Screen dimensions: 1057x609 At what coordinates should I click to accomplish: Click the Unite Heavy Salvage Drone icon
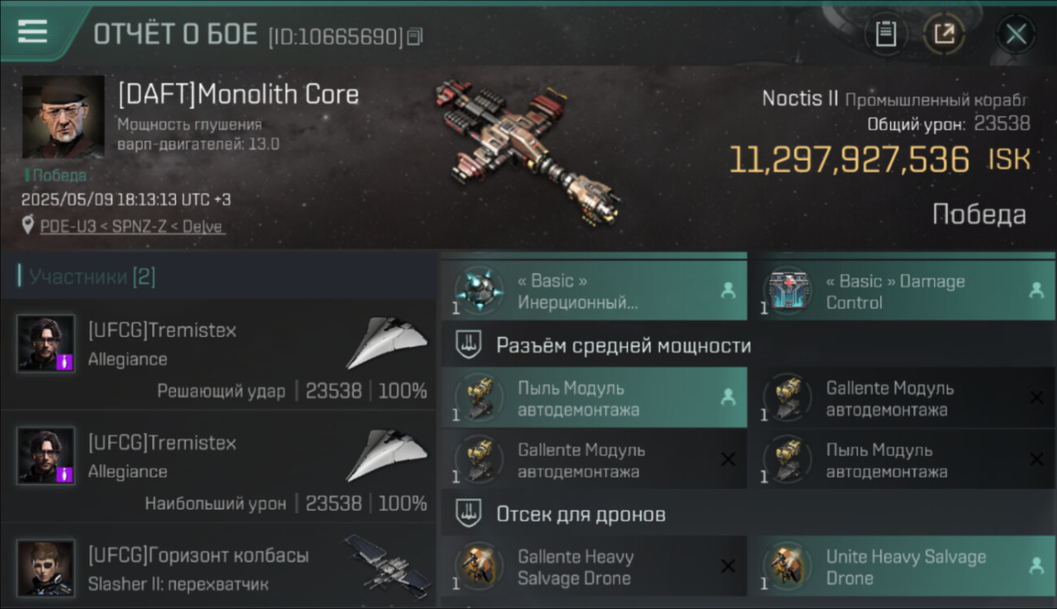(786, 566)
